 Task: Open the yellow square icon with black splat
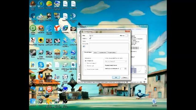coord(41,40)
